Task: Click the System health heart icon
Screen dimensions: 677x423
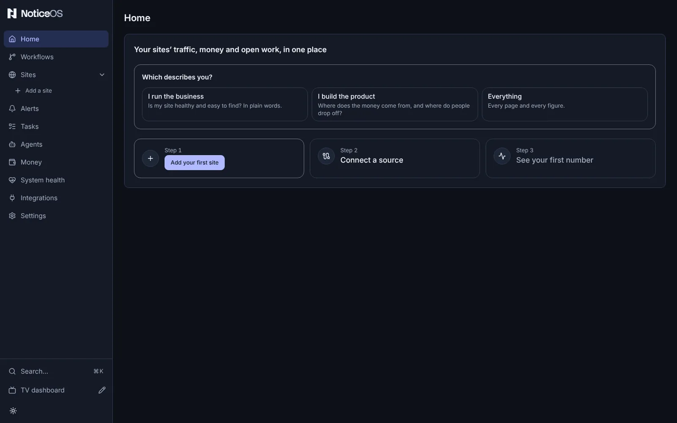Action: (x=12, y=180)
